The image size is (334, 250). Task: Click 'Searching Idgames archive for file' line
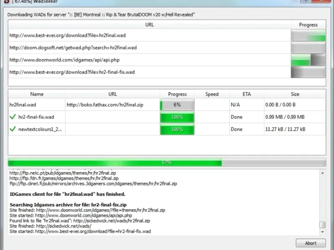[x=68, y=205]
